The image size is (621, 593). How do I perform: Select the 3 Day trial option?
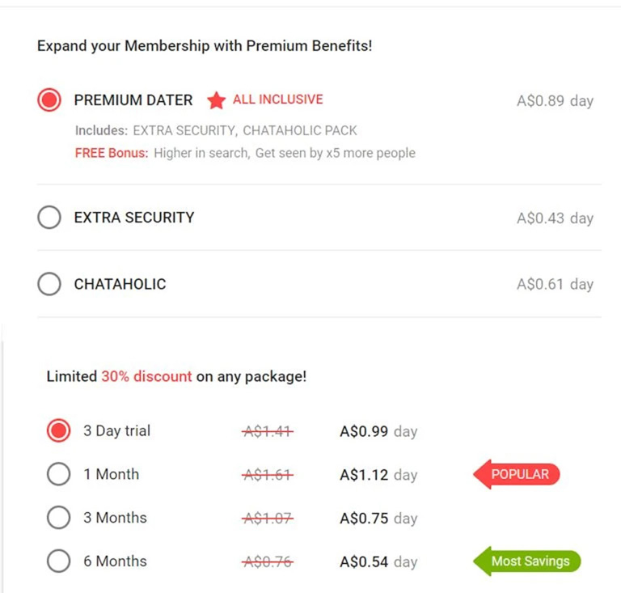click(x=58, y=430)
